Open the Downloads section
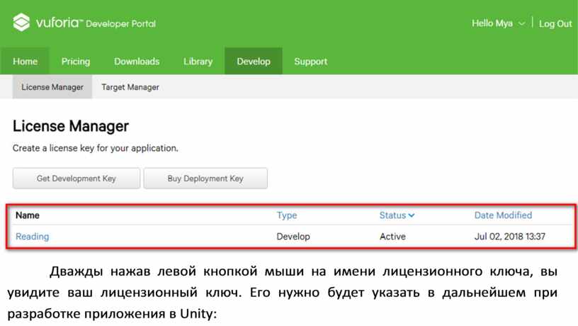Screen dimensions: 578x326 [137, 61]
